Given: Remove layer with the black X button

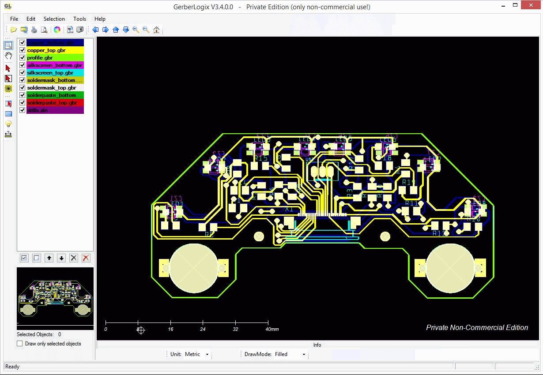Looking at the screenshot, I should coord(74,258).
